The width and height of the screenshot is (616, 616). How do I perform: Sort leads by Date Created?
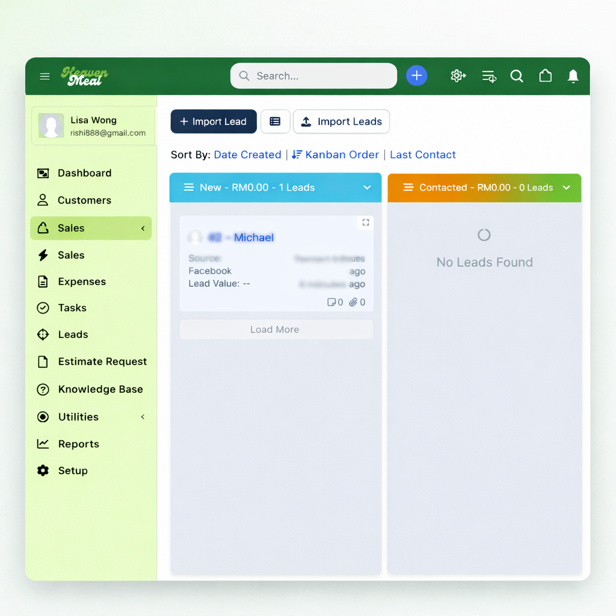coord(247,155)
